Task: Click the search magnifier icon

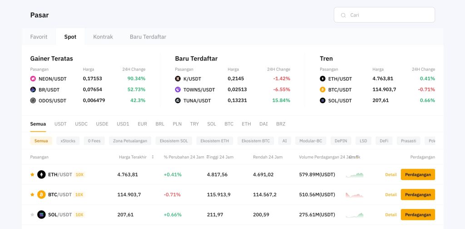Action: tap(343, 15)
